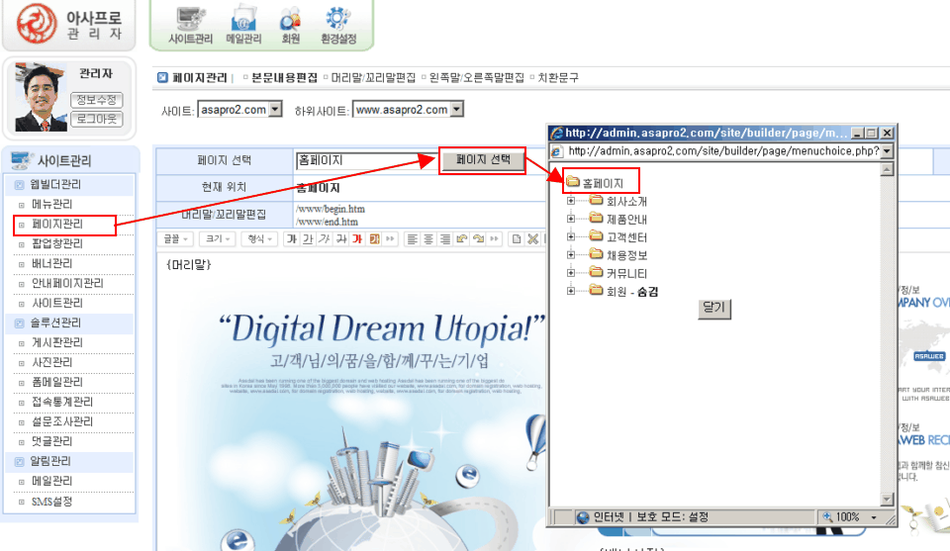Open the 글꼴 font dropdown

[x=177, y=238]
